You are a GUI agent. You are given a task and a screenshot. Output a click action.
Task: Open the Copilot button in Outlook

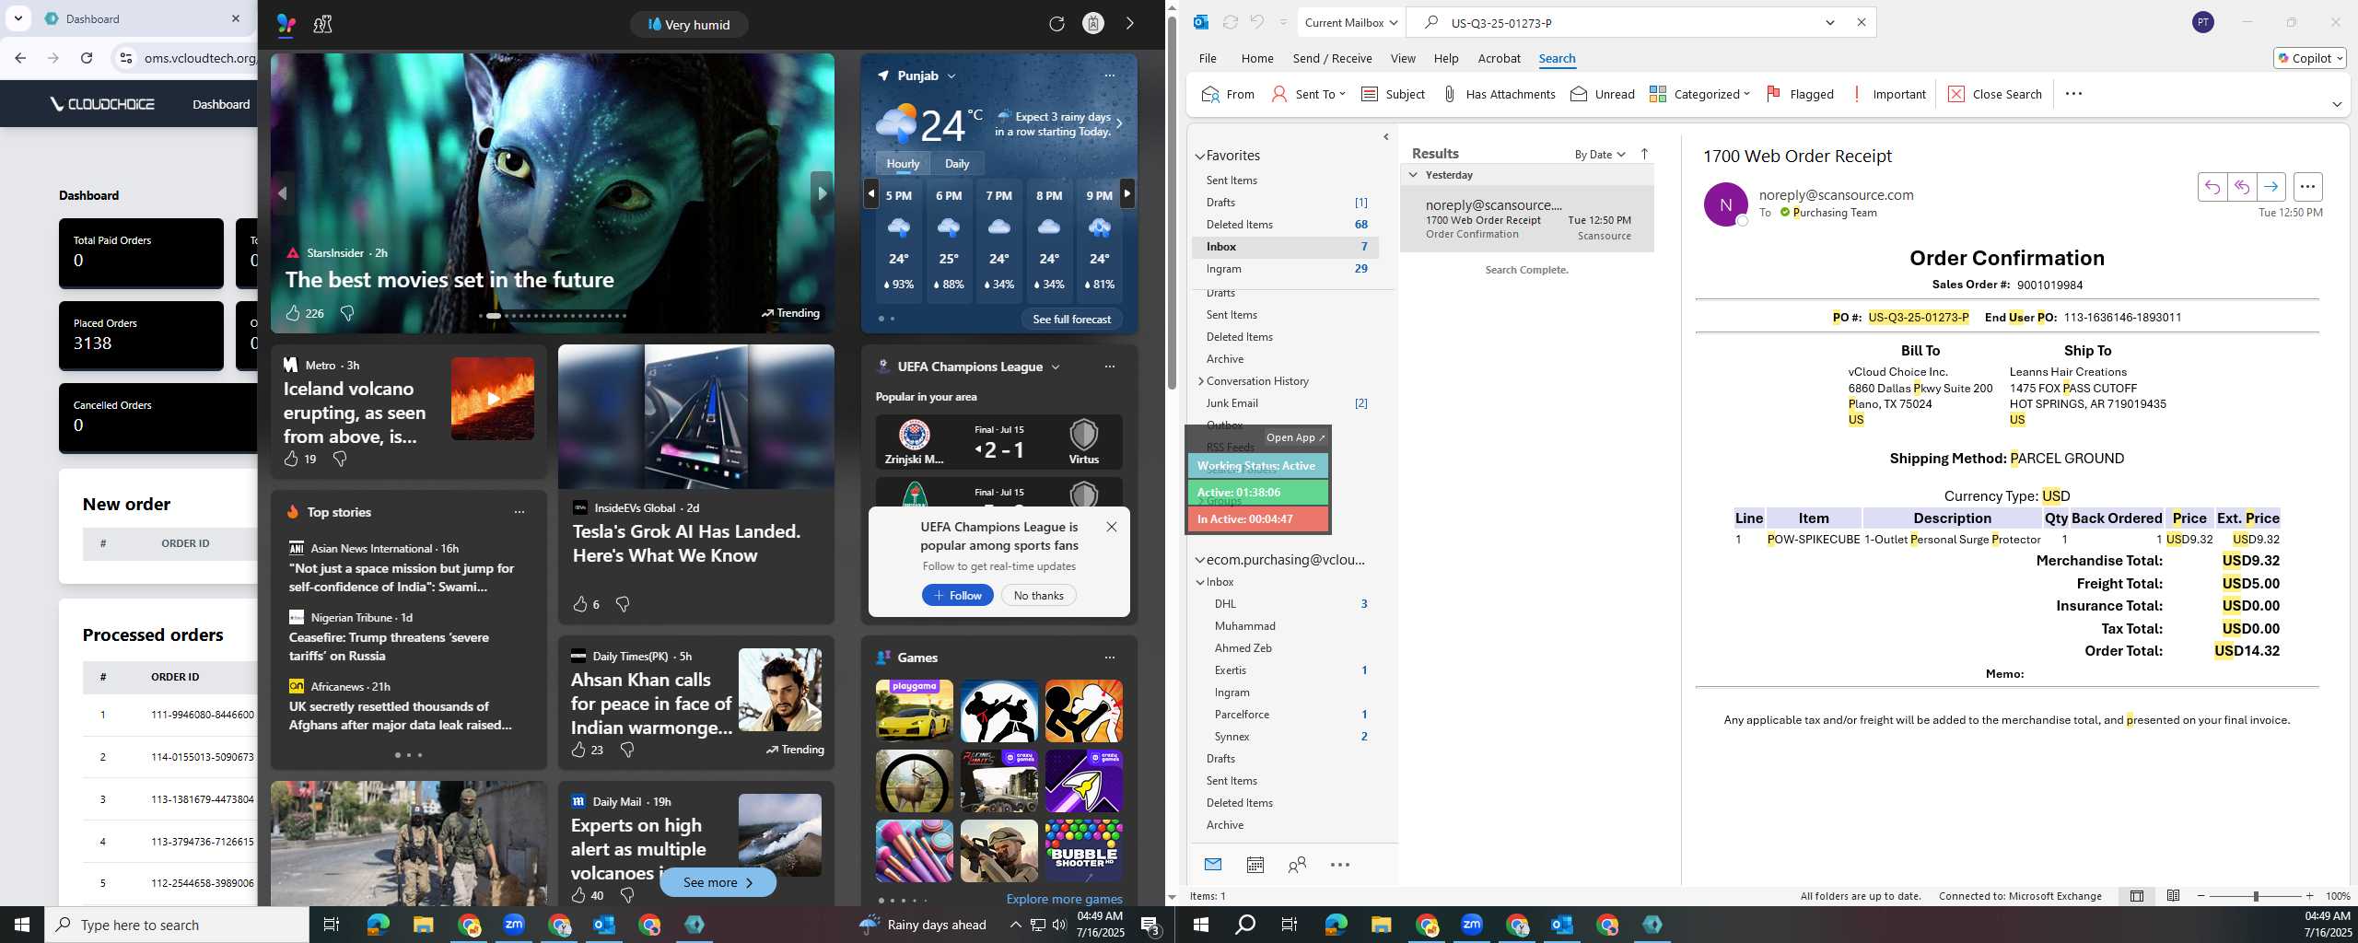point(2310,58)
